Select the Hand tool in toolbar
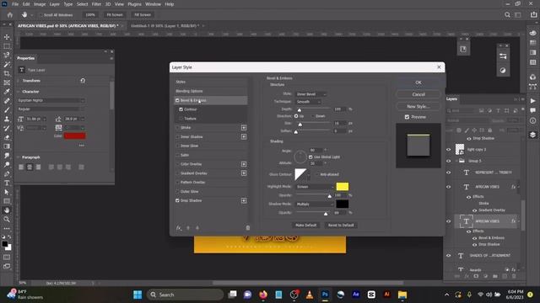 coord(7,210)
